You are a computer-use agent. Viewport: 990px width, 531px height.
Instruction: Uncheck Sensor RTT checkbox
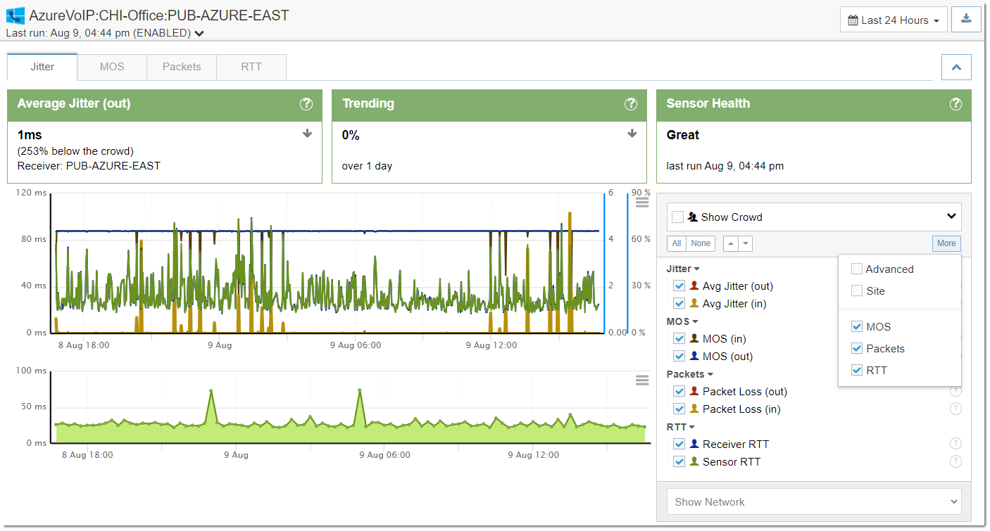pos(679,461)
